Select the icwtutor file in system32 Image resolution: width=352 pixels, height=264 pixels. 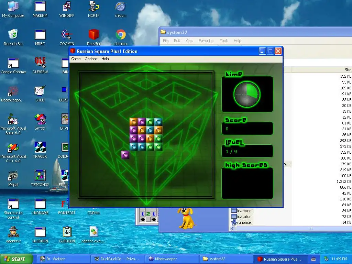(x=241, y=217)
